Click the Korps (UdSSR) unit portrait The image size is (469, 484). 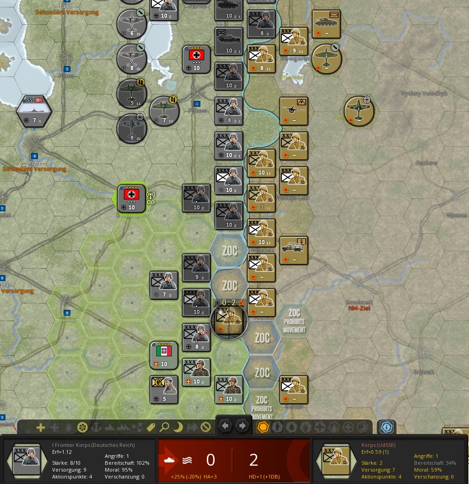(336, 461)
